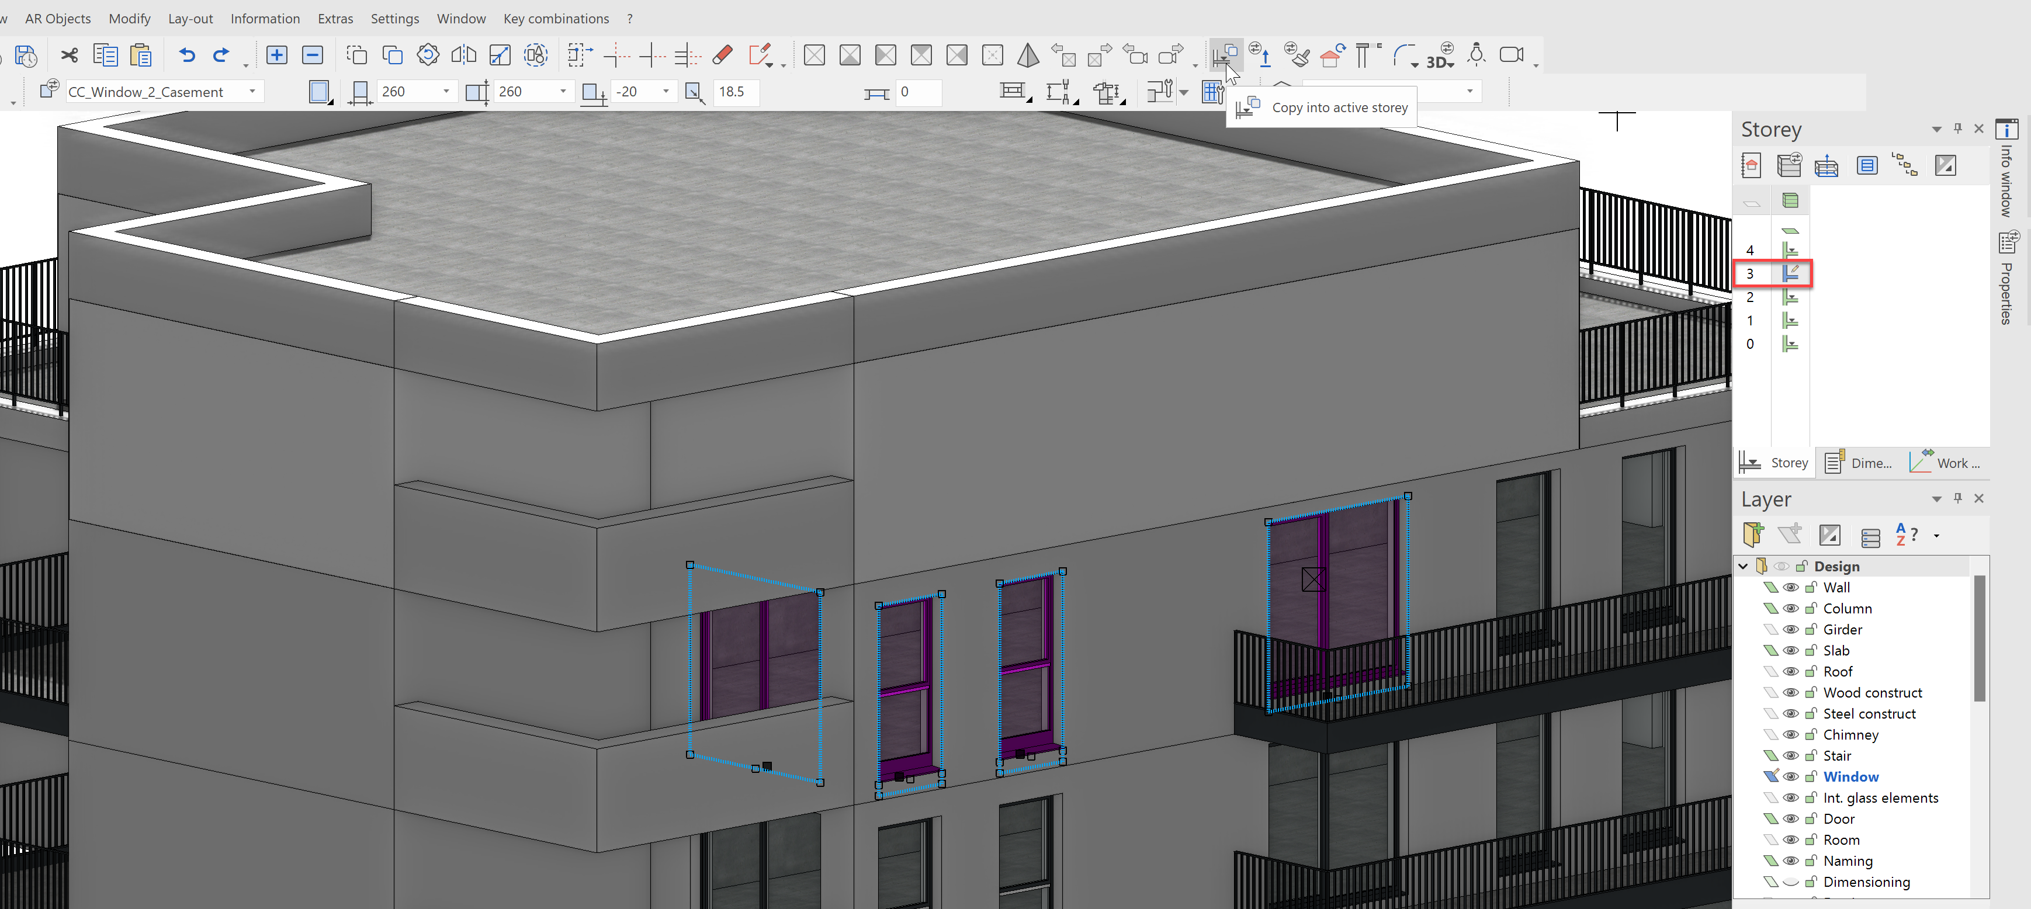Toggle visibility eye of Girder layer
The width and height of the screenshot is (2031, 909).
click(1791, 630)
